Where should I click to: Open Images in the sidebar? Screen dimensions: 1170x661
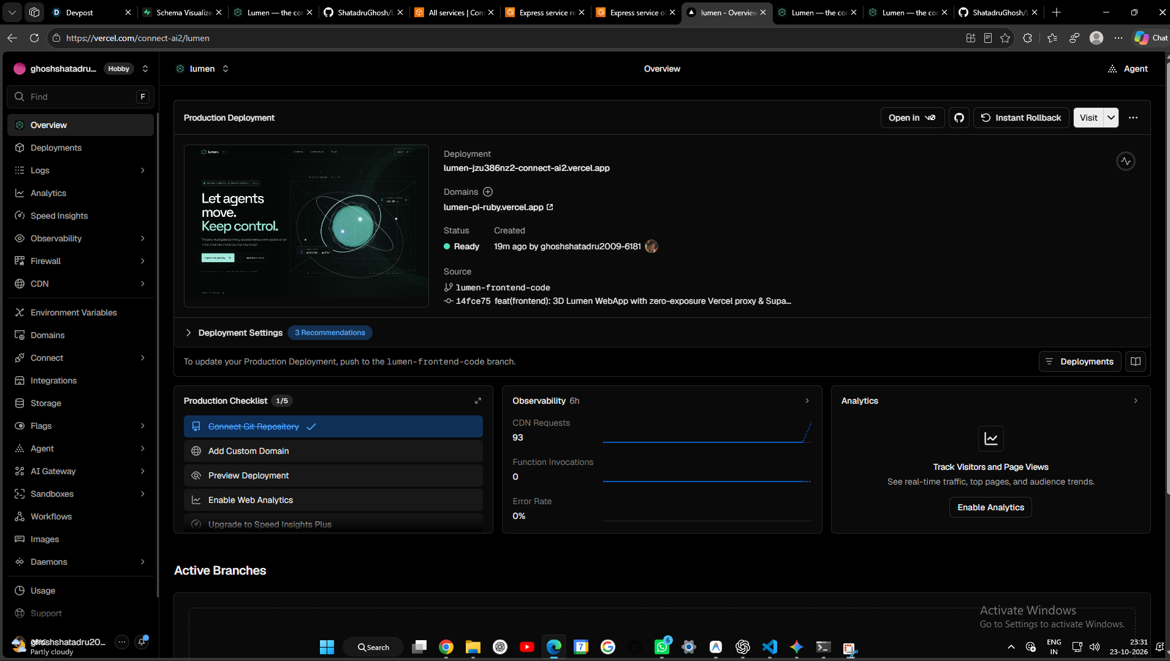[80, 539]
